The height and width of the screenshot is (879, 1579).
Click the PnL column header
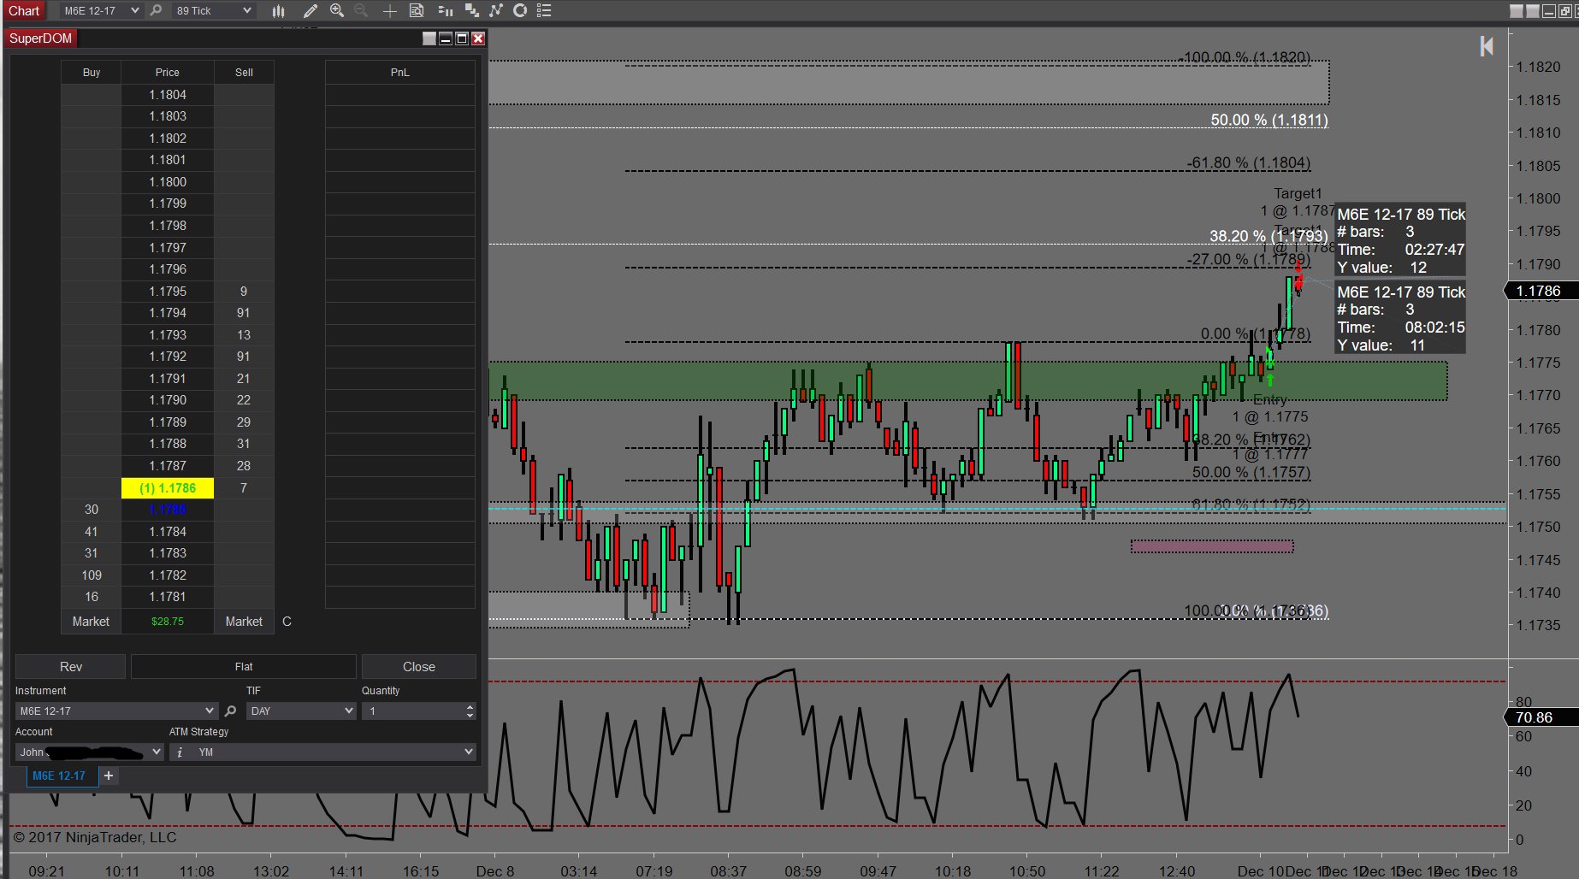[x=400, y=73]
